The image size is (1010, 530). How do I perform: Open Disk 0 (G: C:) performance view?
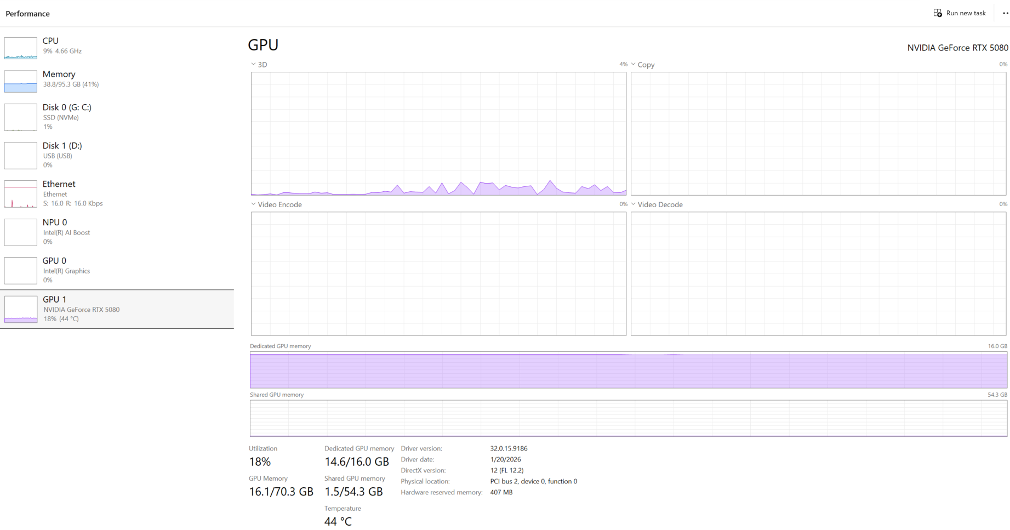[67, 107]
